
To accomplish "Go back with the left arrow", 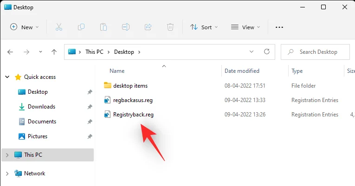I will coord(10,52).
